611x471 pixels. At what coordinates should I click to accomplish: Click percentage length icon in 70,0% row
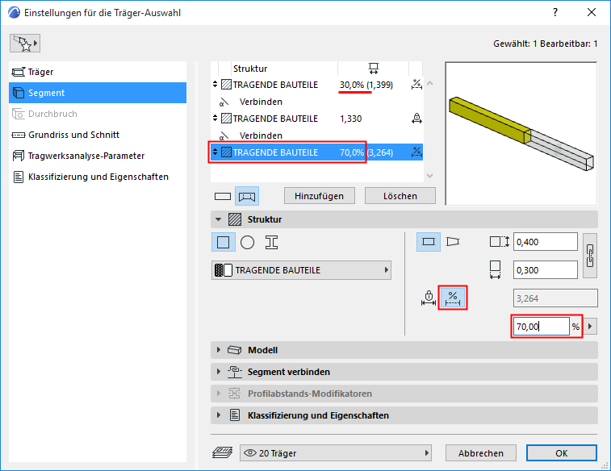(416, 152)
